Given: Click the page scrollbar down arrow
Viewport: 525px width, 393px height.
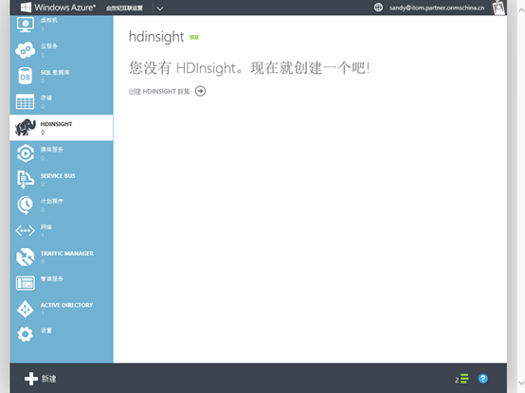Looking at the screenshot, I should (x=521, y=383).
